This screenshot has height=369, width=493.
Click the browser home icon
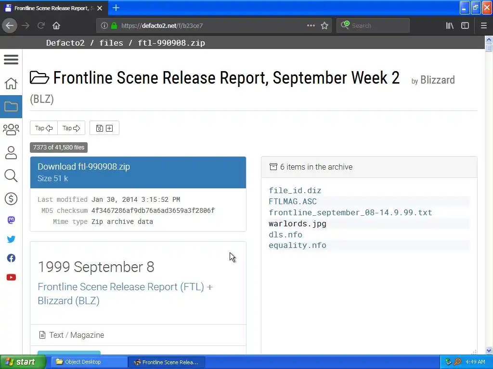point(56,25)
